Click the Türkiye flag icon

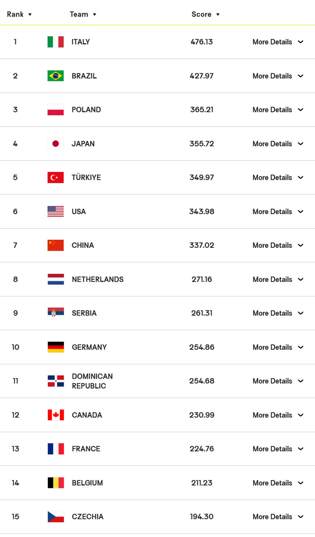click(55, 178)
